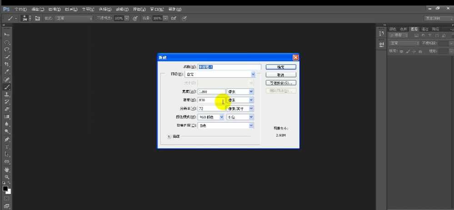Open the width unit dropdown
The width and height of the screenshot is (454, 210).
[x=251, y=91]
